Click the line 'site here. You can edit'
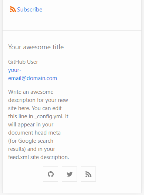 [x=35, y=108]
